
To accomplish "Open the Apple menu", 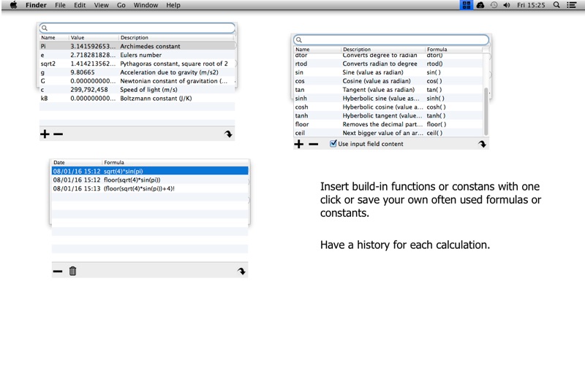I will coord(13,5).
